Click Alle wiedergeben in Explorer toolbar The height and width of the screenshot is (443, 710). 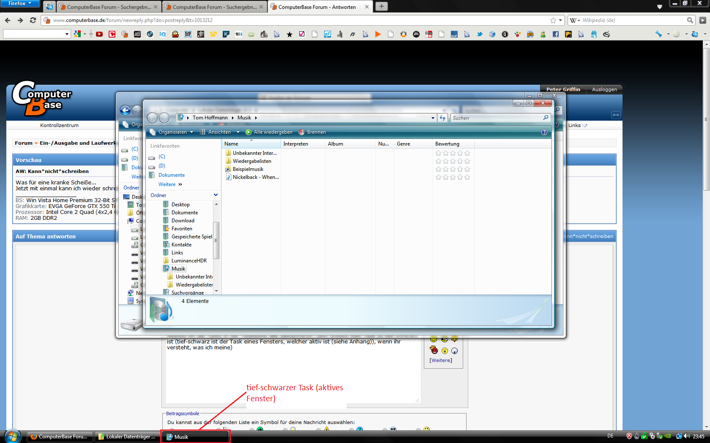[x=269, y=132]
